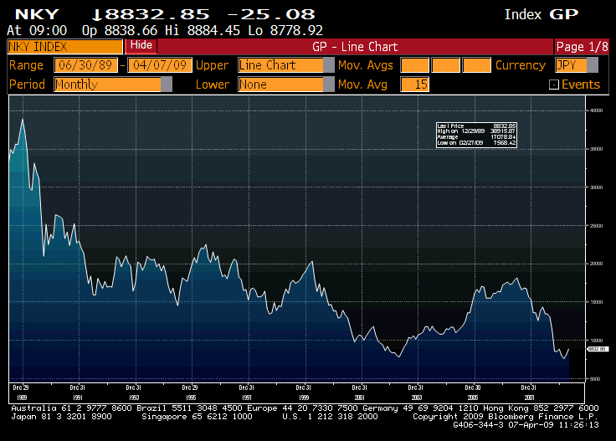Click the NKY INDEX security field

click(x=64, y=47)
